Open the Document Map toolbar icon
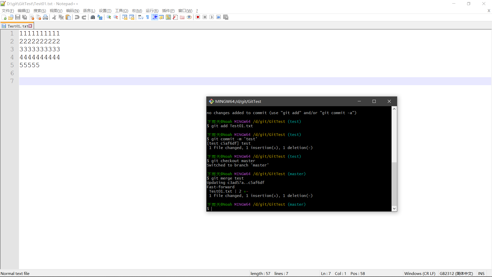The width and height of the screenshot is (492, 277). tap(168, 17)
